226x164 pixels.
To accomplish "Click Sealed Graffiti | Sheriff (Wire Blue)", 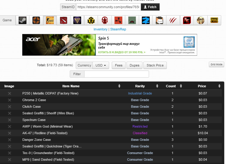I will pyautogui.click(x=48, y=113).
